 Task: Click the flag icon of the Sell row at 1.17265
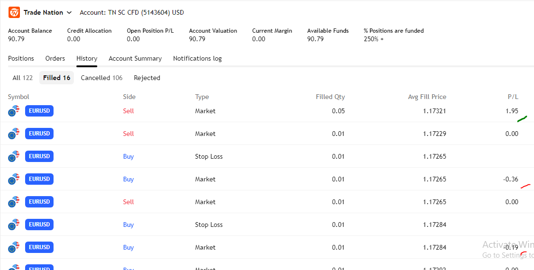(14, 202)
